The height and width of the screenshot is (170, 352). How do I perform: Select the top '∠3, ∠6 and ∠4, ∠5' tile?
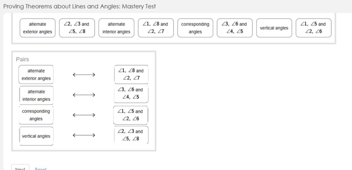(x=234, y=28)
